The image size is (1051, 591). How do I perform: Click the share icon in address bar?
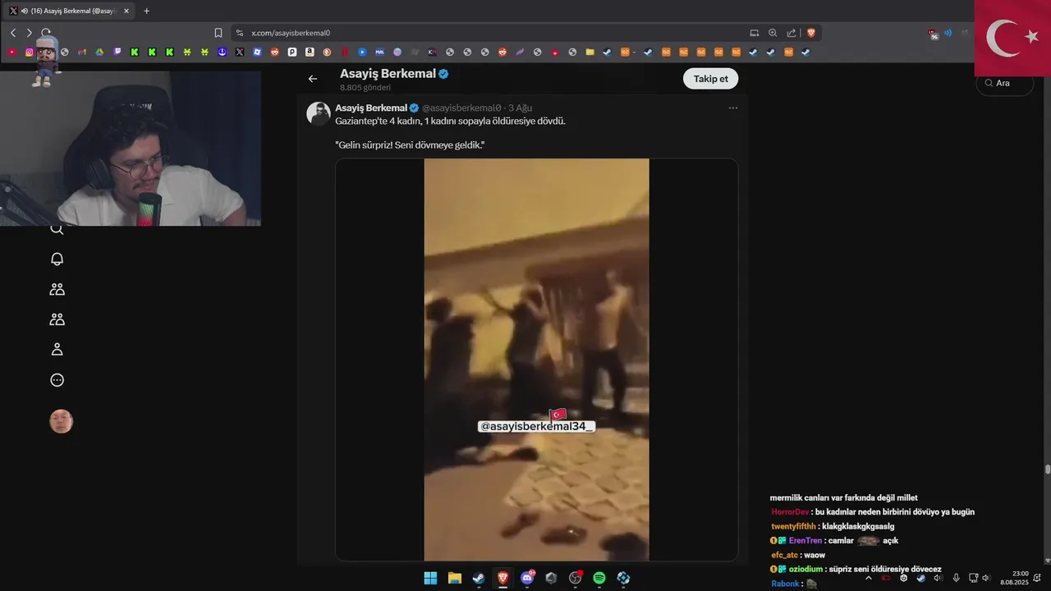pos(792,33)
